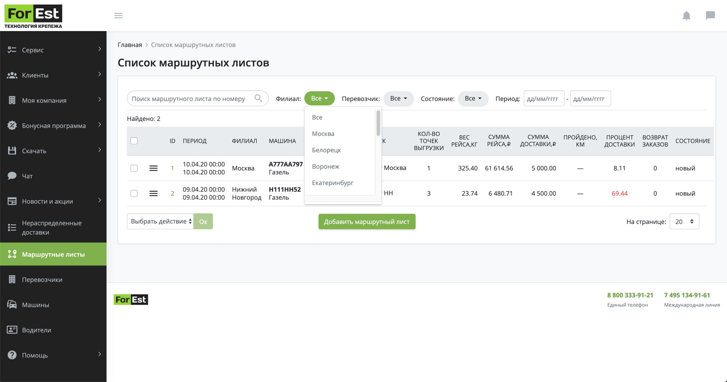Screen dimensions: 727x382
Task: Click the Водители ID card icon
Action: [12, 330]
